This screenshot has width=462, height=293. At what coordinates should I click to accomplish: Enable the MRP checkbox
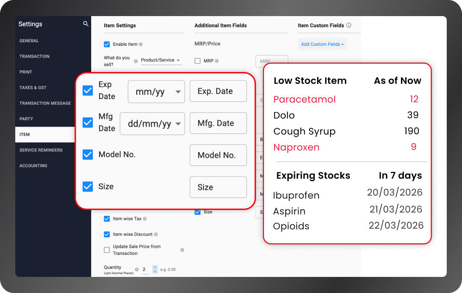click(198, 61)
